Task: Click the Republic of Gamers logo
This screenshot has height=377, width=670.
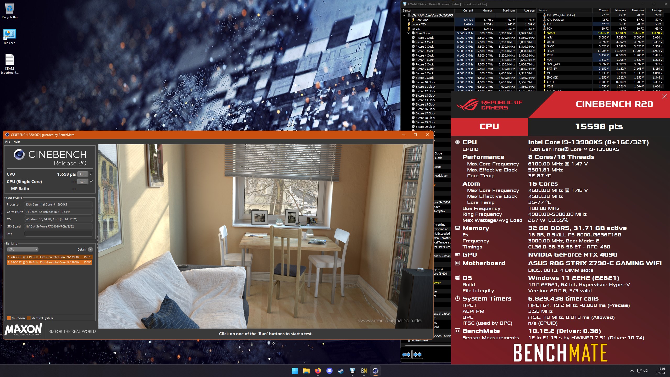Action: (489, 105)
